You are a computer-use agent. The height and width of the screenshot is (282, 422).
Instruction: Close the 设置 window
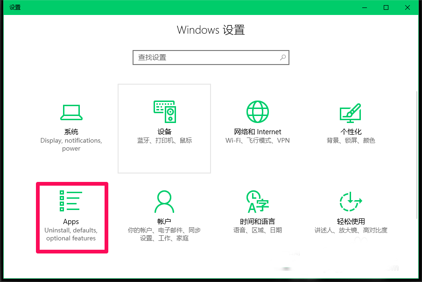pos(408,7)
